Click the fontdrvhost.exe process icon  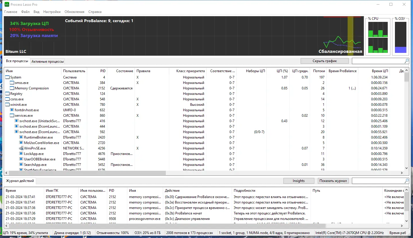[12, 110]
